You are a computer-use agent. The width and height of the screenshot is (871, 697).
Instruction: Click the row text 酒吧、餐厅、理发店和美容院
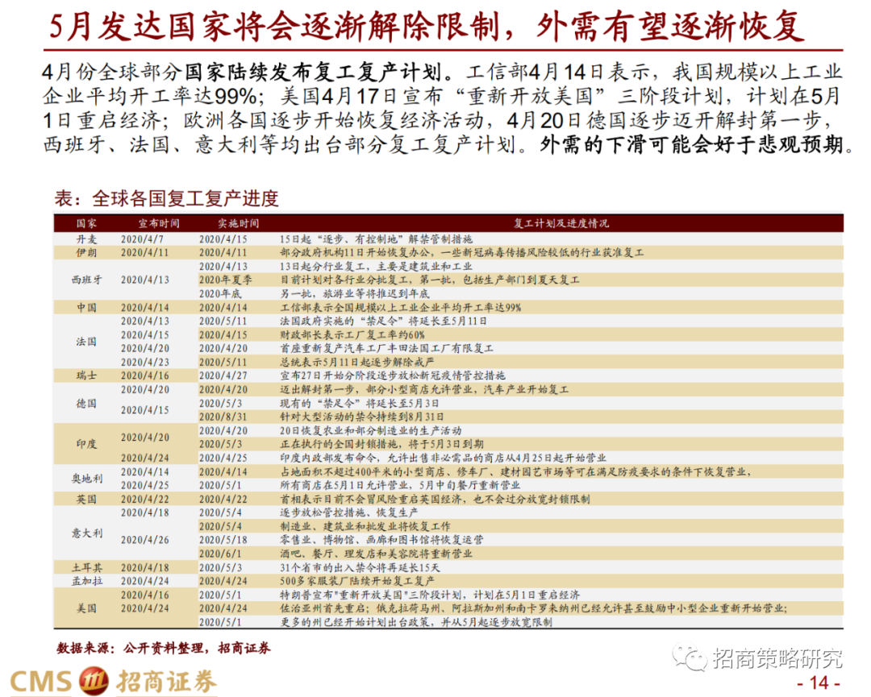point(376,554)
